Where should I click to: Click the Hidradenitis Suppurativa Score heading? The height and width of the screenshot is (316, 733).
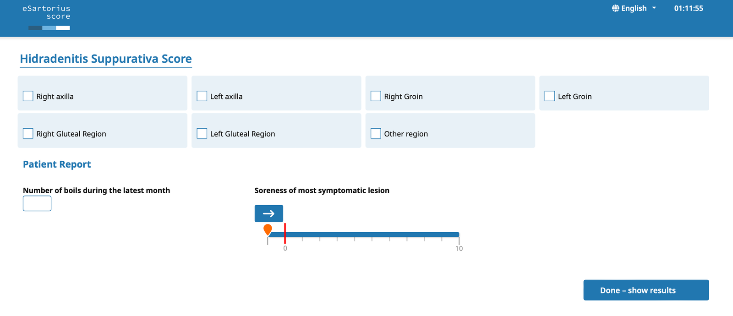(x=106, y=59)
